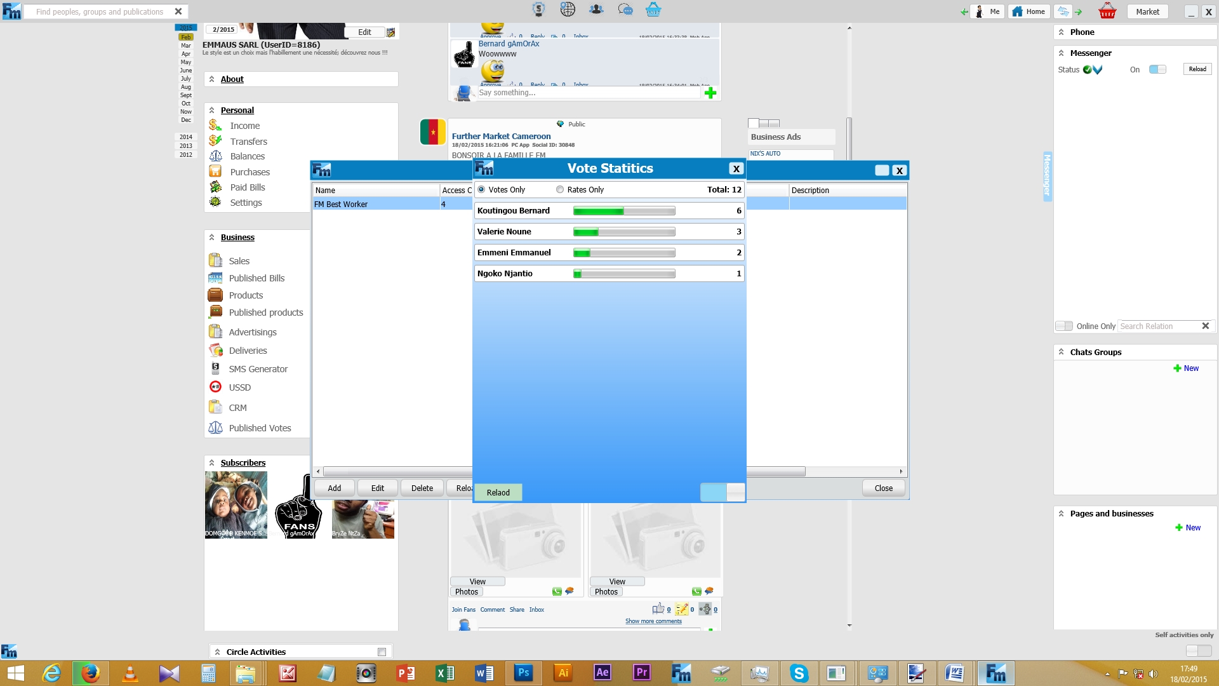Select Mar in the month timeline
1219x686 pixels.
[x=185, y=46]
